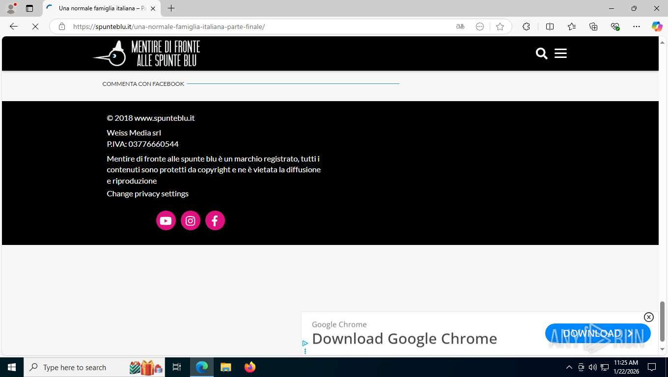This screenshot has width=668, height=377.
Task: Show hidden system tray icons chevron
Action: 569,367
